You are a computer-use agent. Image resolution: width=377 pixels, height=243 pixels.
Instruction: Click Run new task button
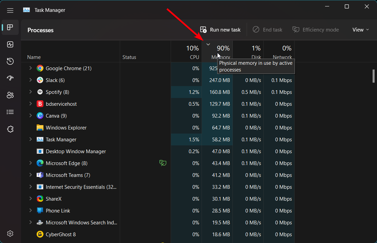click(220, 30)
